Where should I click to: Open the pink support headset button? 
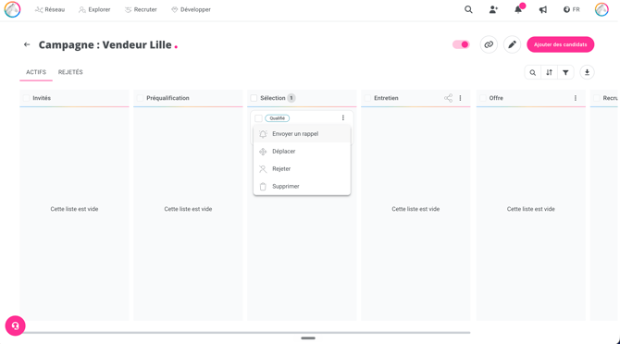click(16, 326)
